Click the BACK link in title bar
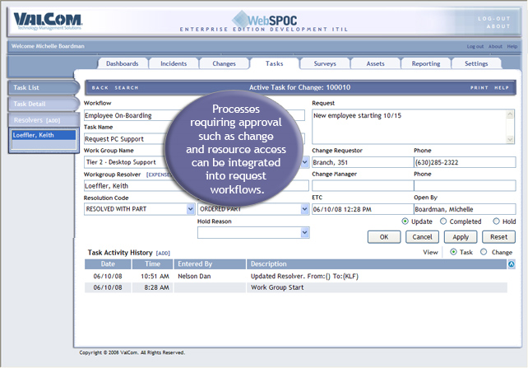This screenshot has width=528, height=368. click(100, 87)
